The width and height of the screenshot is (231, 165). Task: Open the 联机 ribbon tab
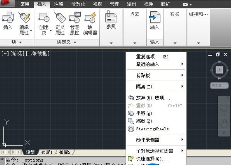click(165, 4)
